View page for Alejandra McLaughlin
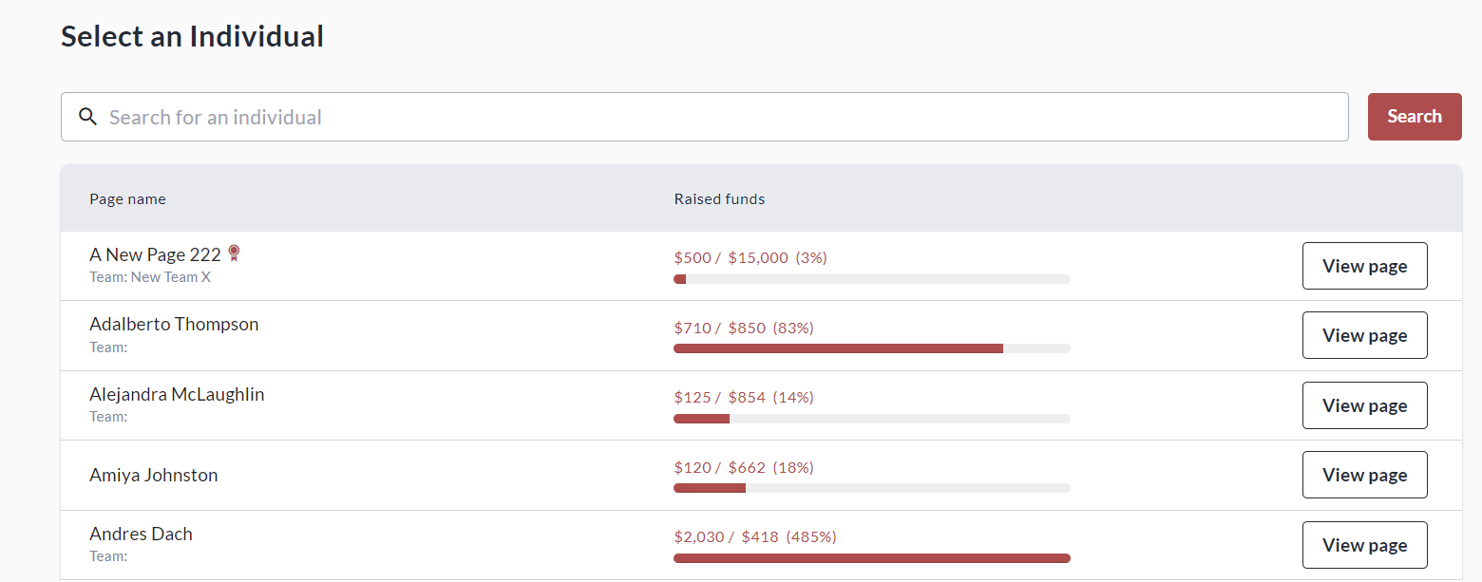This screenshot has height=582, width=1482. [1364, 405]
